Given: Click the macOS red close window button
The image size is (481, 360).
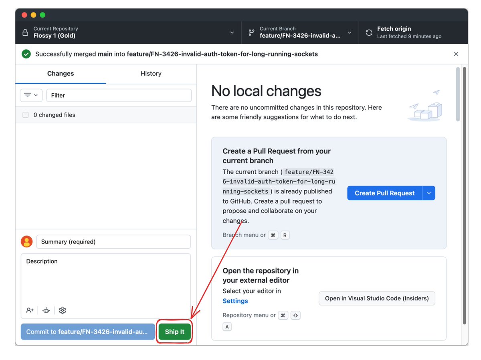Looking at the screenshot, I should [24, 15].
